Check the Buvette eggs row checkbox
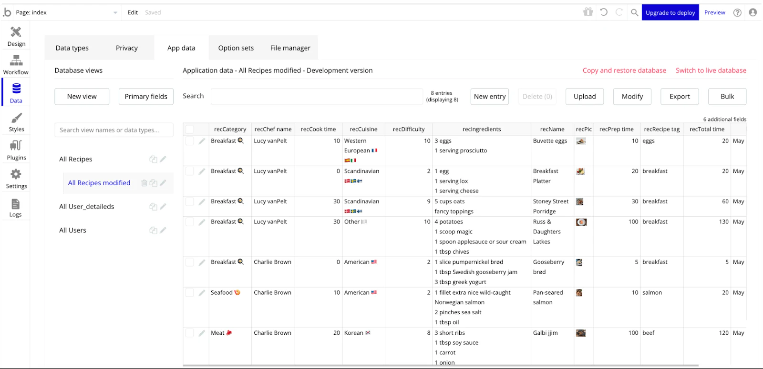The width and height of the screenshot is (763, 369). click(190, 141)
